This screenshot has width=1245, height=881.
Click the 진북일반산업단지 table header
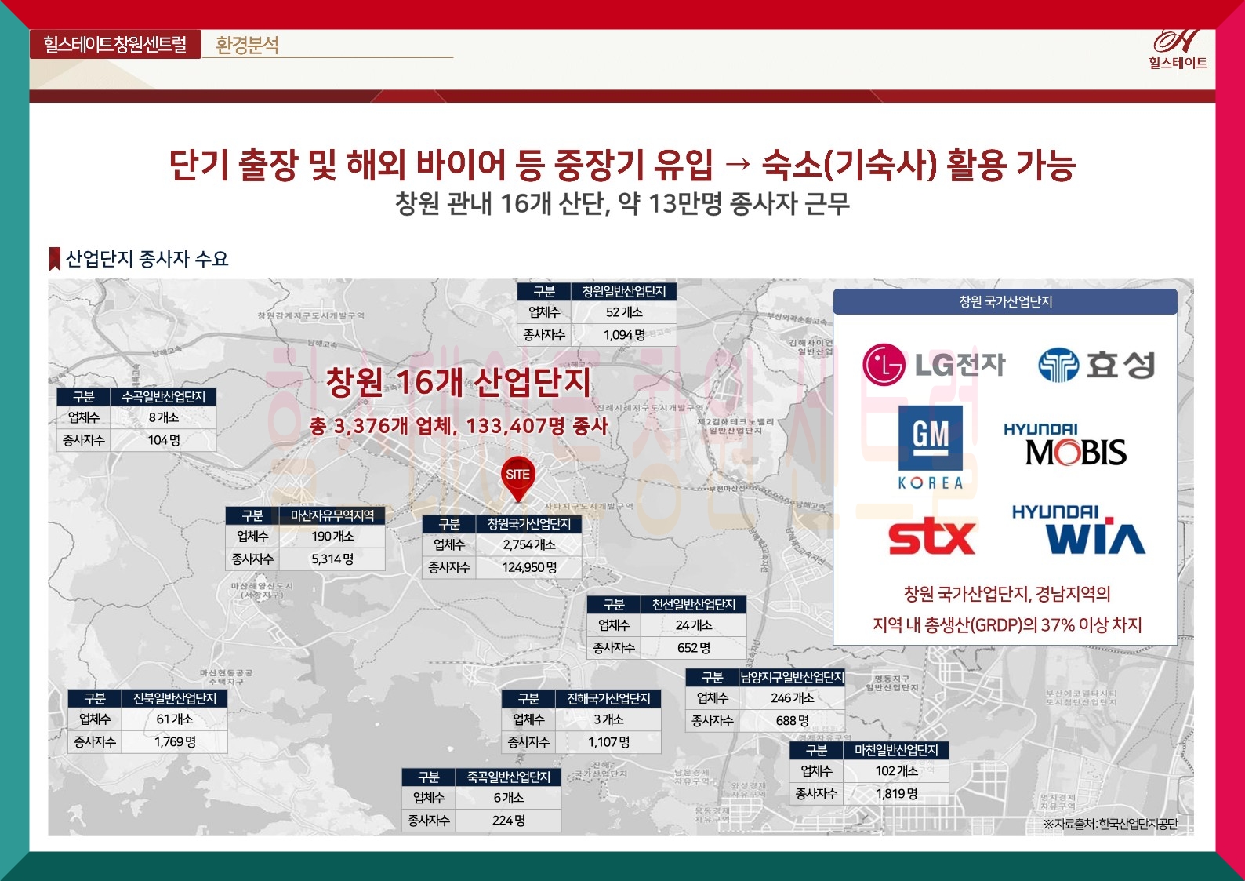[175, 698]
